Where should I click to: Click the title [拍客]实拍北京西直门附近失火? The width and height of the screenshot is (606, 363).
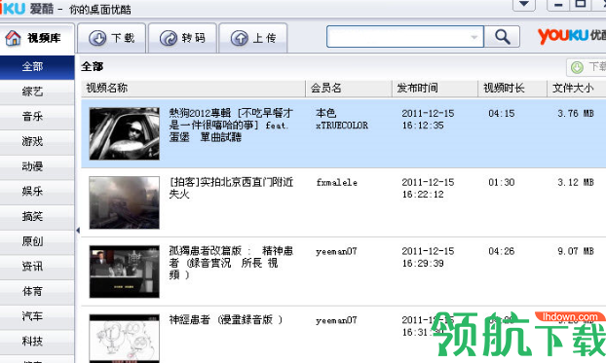click(x=231, y=188)
